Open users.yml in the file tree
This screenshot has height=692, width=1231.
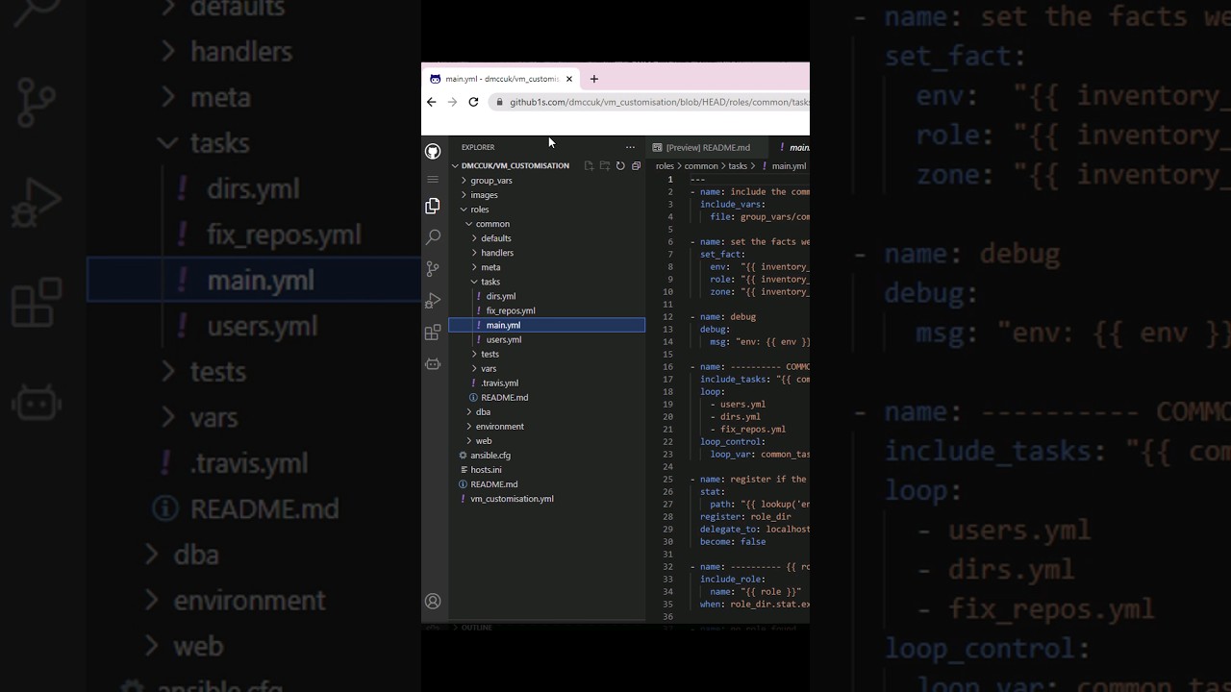[x=503, y=339]
